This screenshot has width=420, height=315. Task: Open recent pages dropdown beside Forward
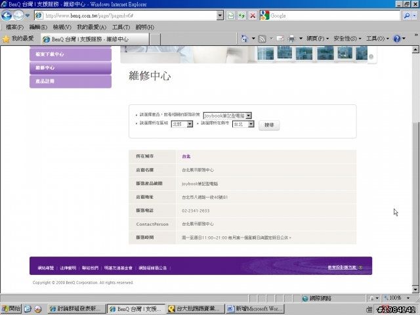pyautogui.click(x=28, y=16)
